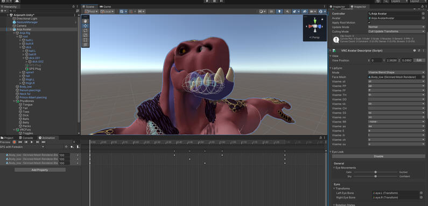Viewport: 428px width, 206px height.
Task: Collapse the PhysBones tree node
Action: point(14,101)
